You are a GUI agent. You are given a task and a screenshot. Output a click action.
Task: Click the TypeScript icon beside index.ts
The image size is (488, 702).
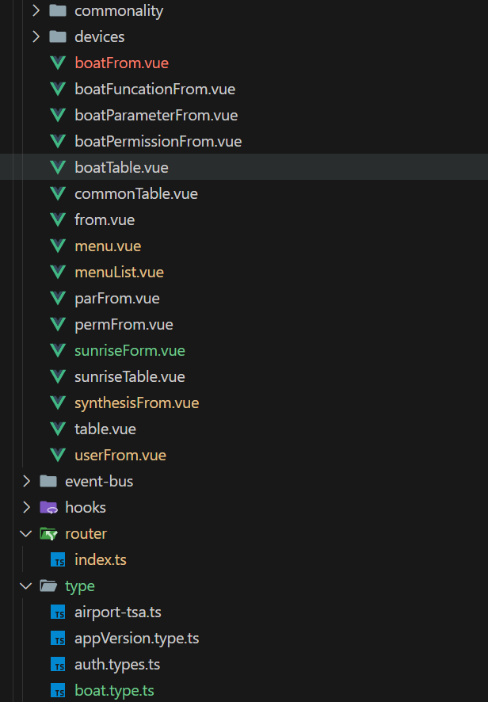(58, 560)
